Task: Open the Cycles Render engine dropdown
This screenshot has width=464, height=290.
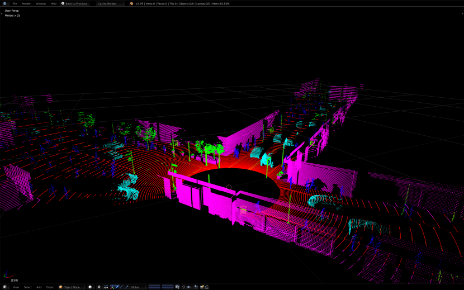Action: point(110,3)
